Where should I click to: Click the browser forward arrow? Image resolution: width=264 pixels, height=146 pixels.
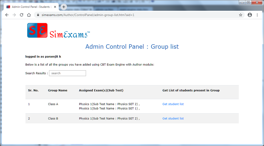[14, 15]
